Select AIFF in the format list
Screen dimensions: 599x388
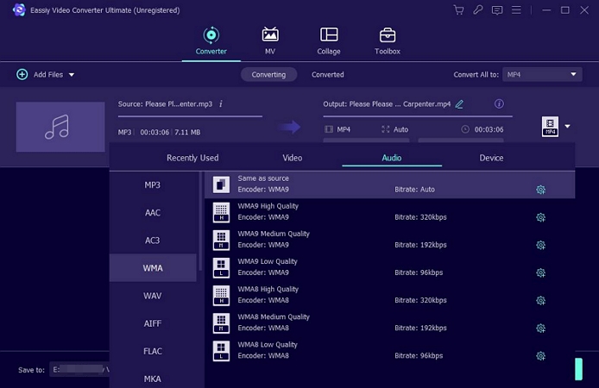153,323
